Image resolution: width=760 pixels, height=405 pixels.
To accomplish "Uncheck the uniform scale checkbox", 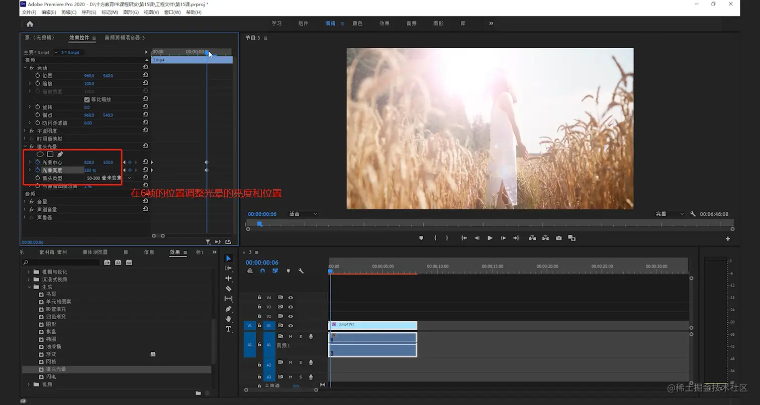I will [x=87, y=99].
